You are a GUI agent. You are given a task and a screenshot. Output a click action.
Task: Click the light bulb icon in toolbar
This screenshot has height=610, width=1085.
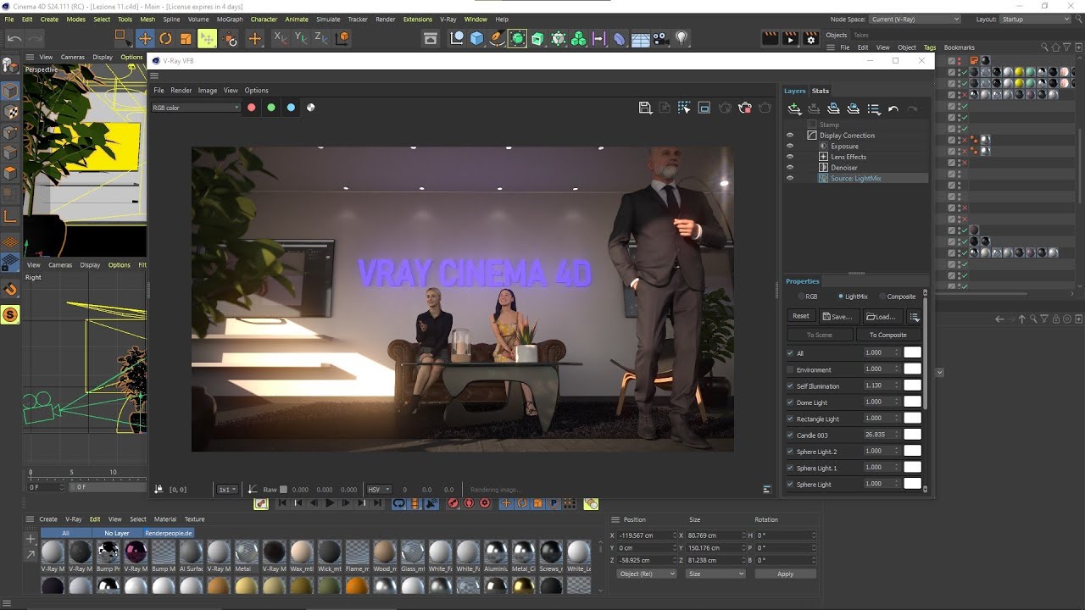(682, 38)
